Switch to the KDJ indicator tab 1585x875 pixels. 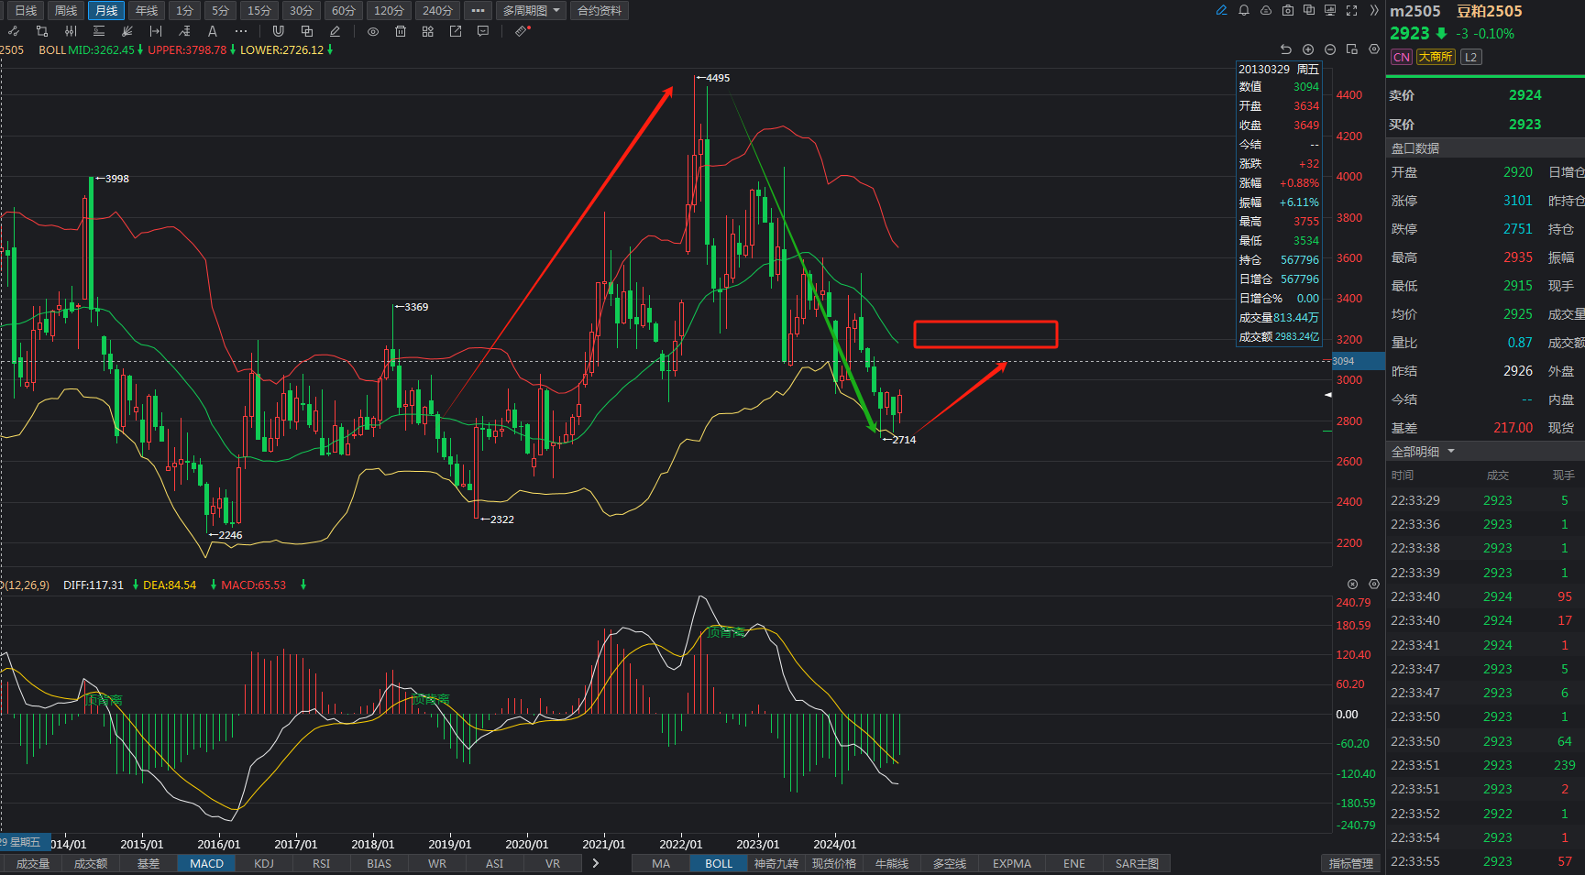click(264, 863)
